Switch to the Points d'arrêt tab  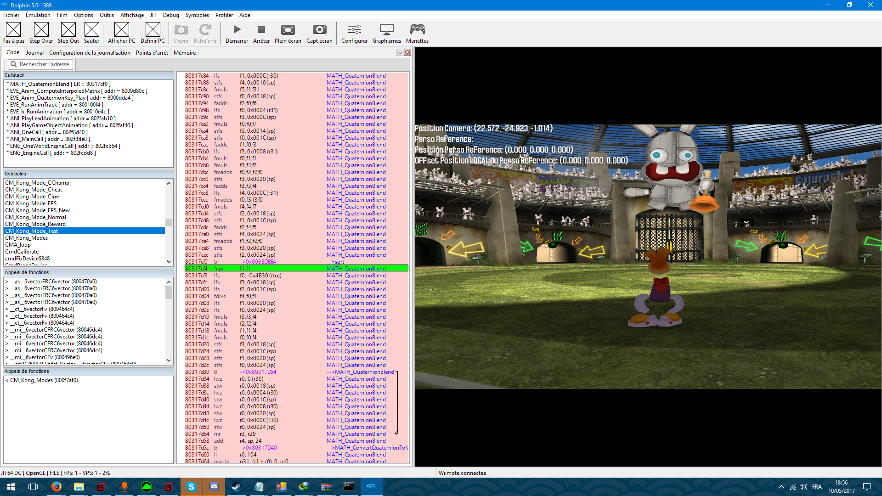[x=152, y=53]
